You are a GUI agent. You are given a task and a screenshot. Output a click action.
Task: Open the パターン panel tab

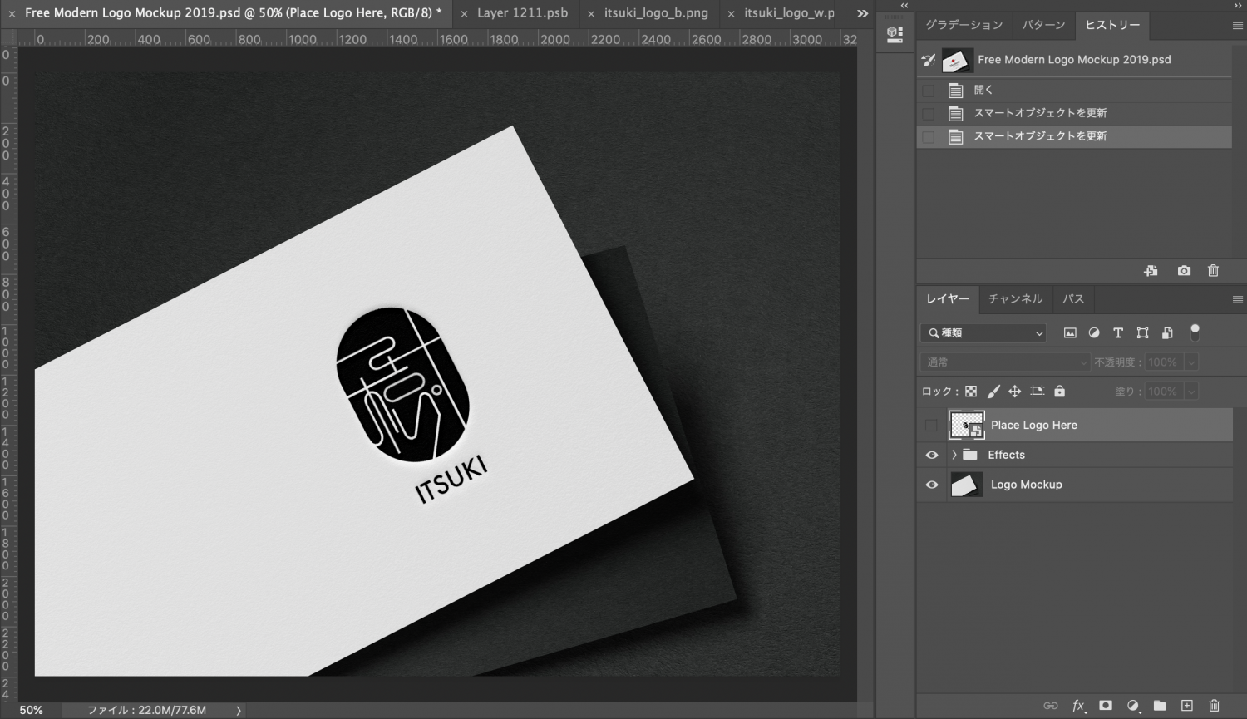1043,25
